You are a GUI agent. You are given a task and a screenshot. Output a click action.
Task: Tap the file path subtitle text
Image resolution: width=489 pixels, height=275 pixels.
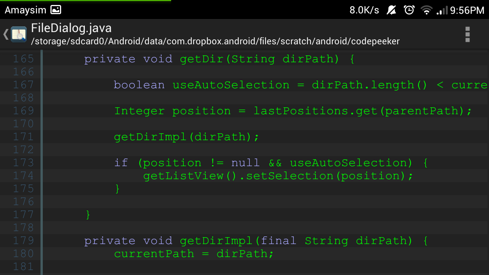click(x=215, y=41)
